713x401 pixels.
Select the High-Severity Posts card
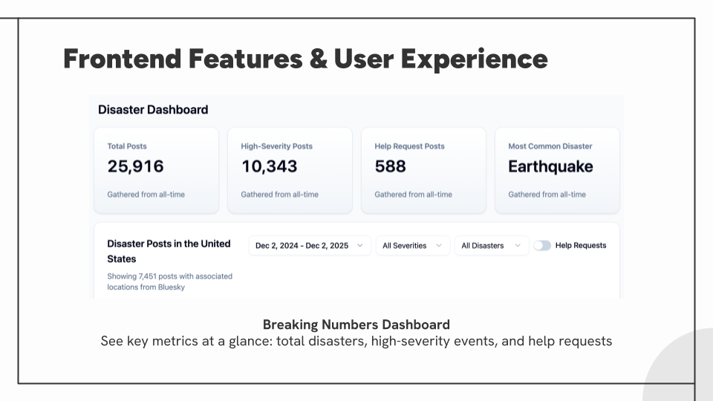tap(290, 171)
